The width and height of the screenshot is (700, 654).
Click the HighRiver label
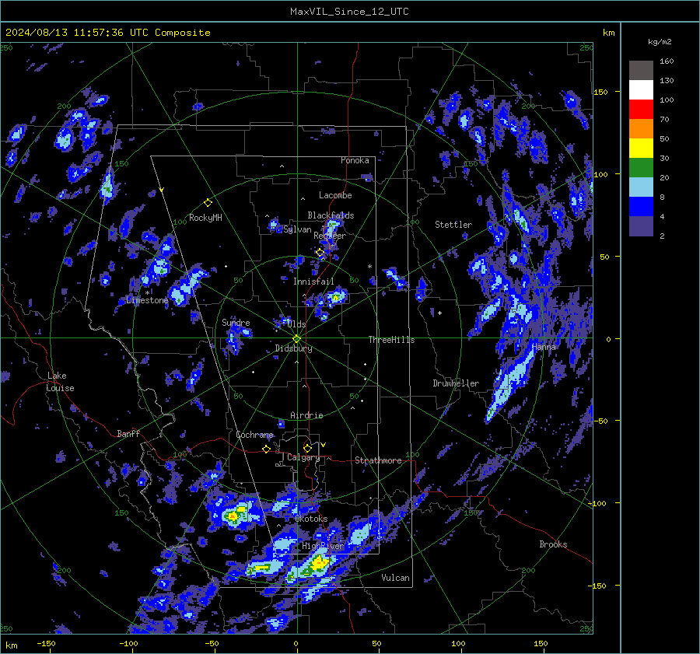point(323,546)
